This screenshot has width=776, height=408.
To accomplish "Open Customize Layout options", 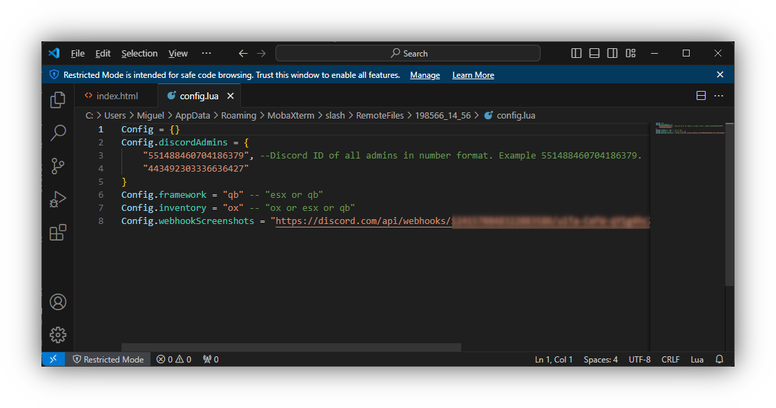I will tap(630, 53).
